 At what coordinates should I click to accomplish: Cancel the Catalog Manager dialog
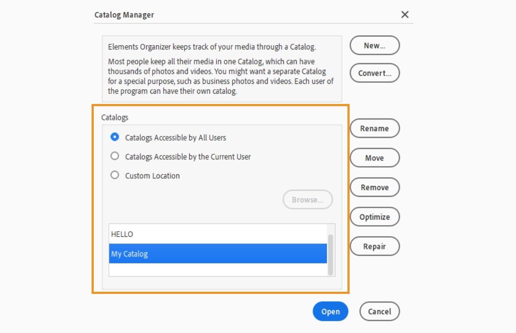pos(380,312)
